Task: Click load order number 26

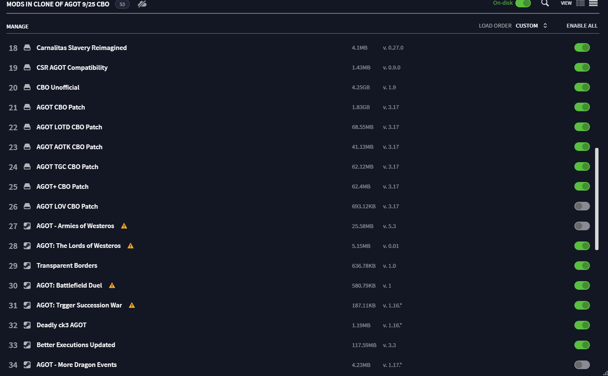Action: click(x=13, y=207)
